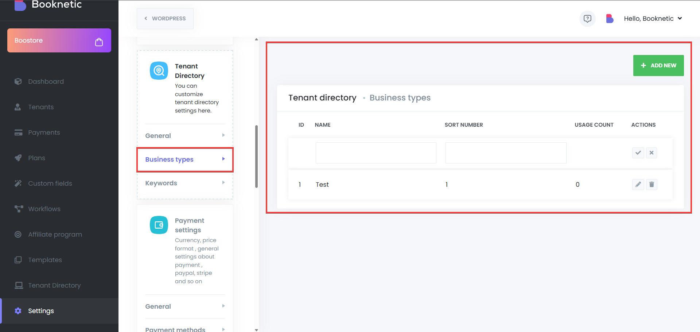Click the ADD NEW button
Image resolution: width=700 pixels, height=332 pixels.
click(658, 66)
